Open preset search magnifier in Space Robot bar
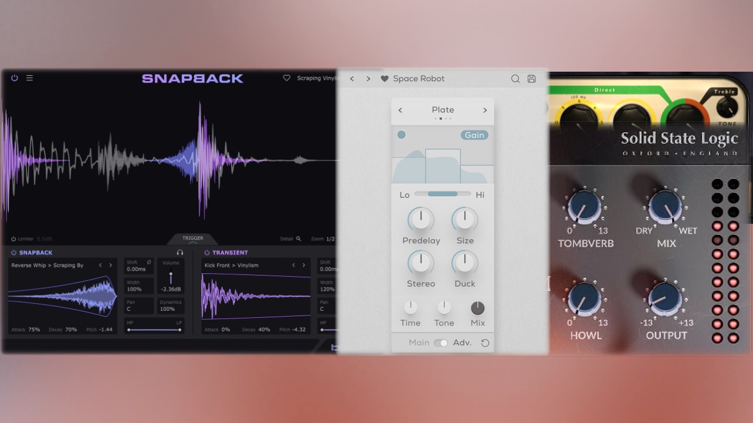 [x=515, y=79]
